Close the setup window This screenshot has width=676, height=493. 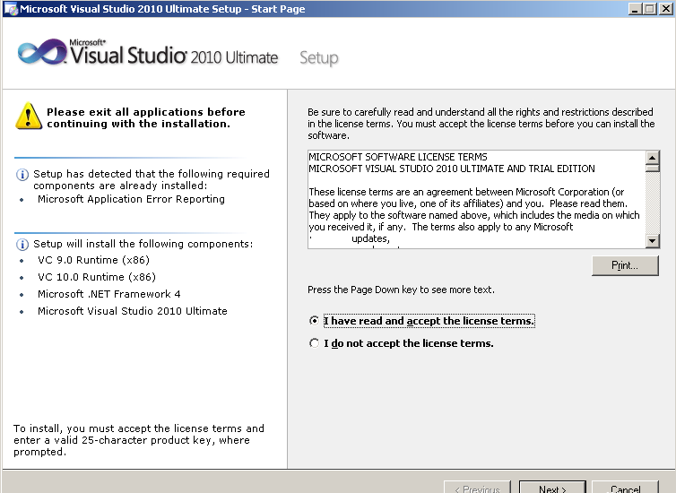665,9
